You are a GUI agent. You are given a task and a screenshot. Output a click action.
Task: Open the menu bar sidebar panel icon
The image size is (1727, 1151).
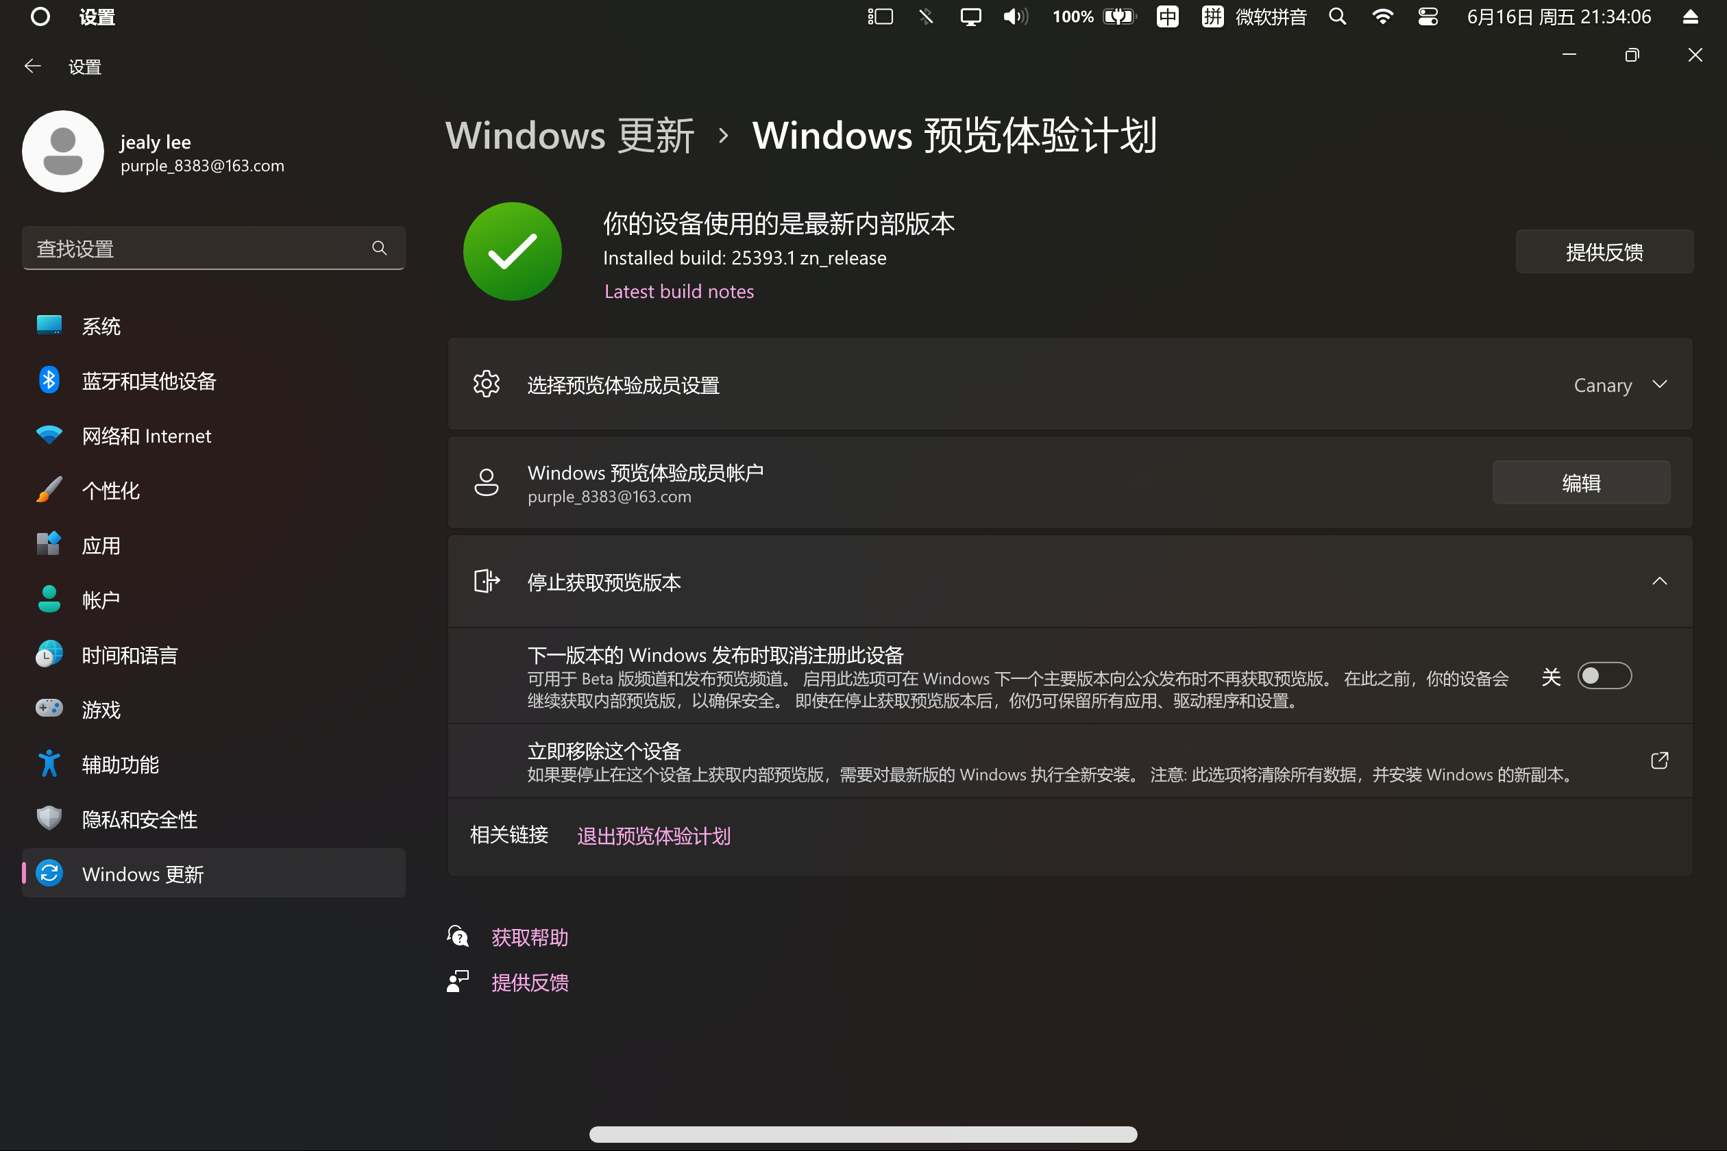click(880, 16)
